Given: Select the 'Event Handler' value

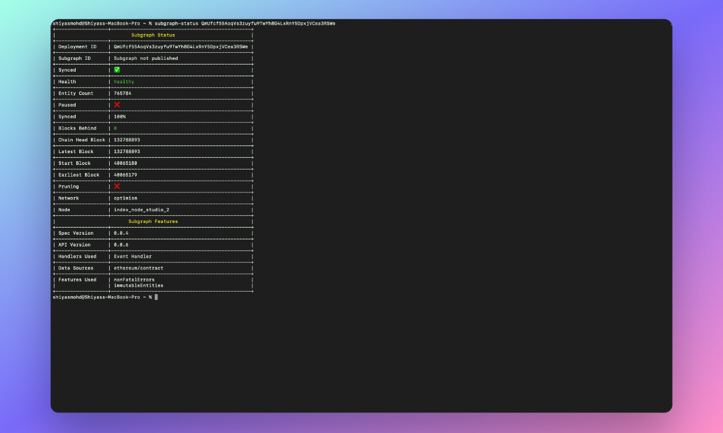Looking at the screenshot, I should (x=133, y=256).
